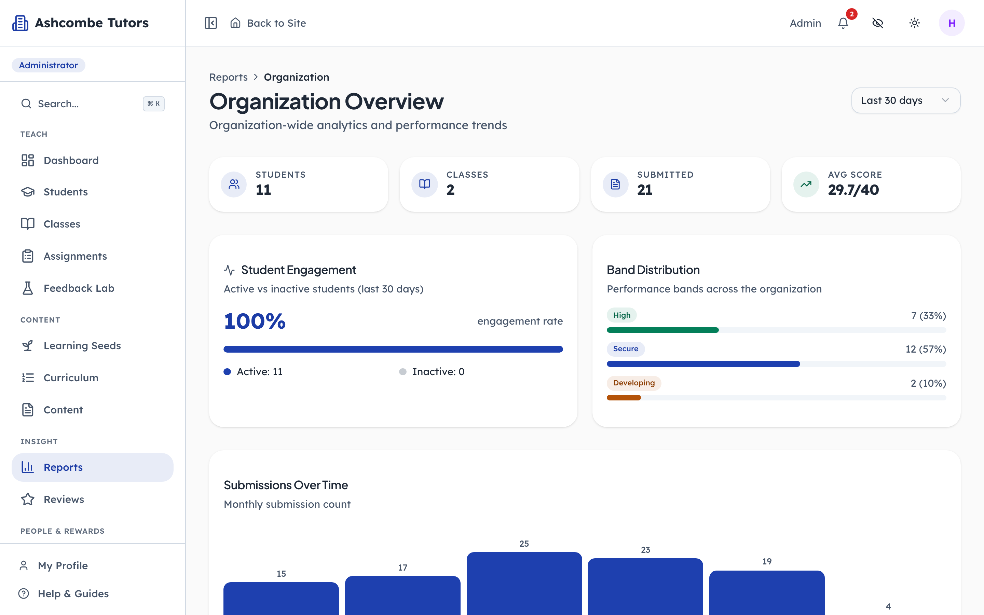Click the Submissions chart bar labeled 25
The image size is (984, 615).
point(524,583)
